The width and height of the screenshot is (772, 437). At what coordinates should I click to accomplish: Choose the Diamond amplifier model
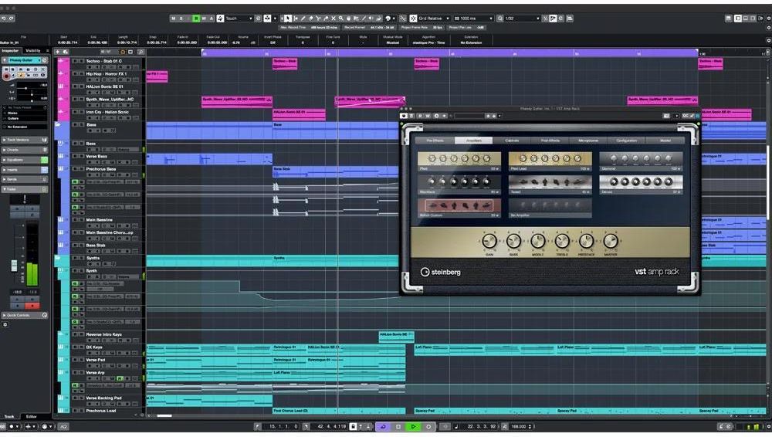[641, 161]
